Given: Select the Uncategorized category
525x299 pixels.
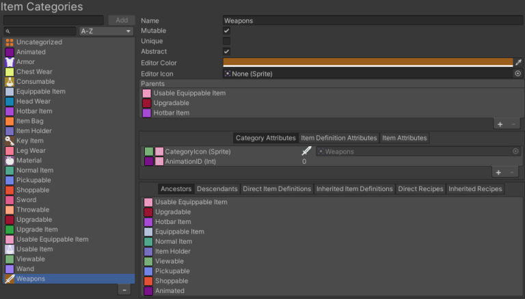Looking at the screenshot, I should click(39, 42).
